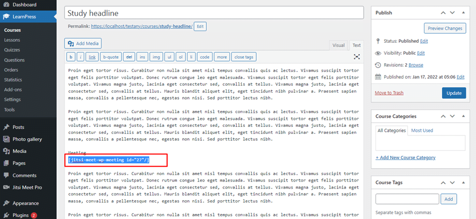Screen dimensions: 476x219
Task: Click the link quicktag button
Action: pos(92,57)
